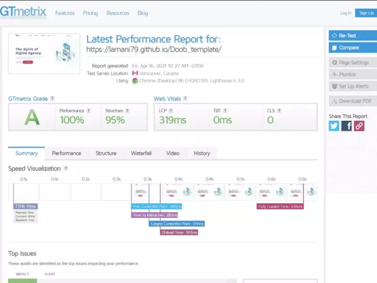377x283 pixels.
Task: Share report via Facebook icon
Action: (347, 126)
